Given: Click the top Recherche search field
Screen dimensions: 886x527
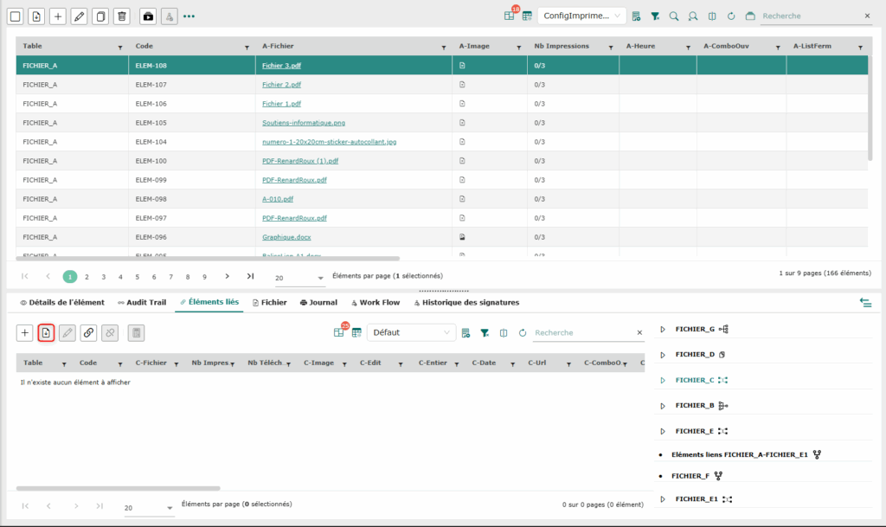Looking at the screenshot, I should tap(809, 16).
